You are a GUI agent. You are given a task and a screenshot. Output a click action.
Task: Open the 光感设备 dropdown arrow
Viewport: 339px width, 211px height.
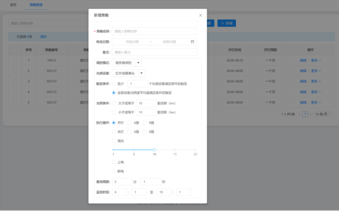(141, 73)
